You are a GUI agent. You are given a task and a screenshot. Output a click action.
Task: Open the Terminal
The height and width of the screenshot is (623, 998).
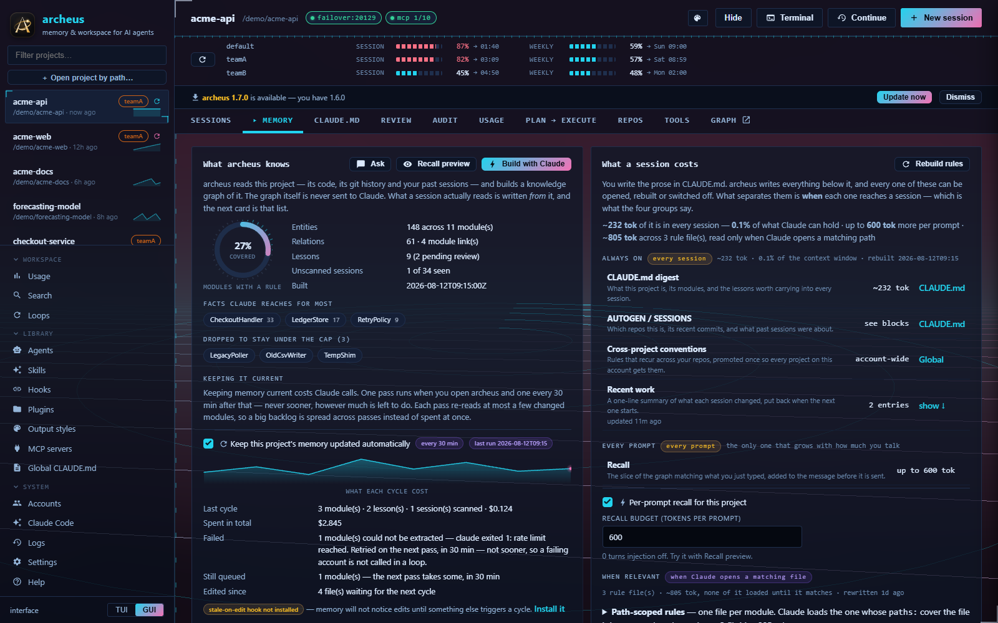coord(790,18)
